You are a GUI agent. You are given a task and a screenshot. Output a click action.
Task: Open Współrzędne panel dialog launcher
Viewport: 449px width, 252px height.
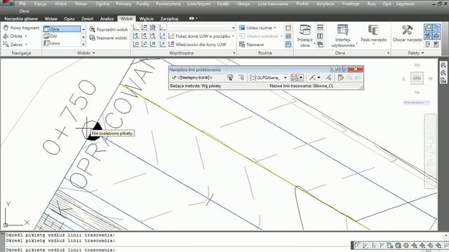(234, 53)
